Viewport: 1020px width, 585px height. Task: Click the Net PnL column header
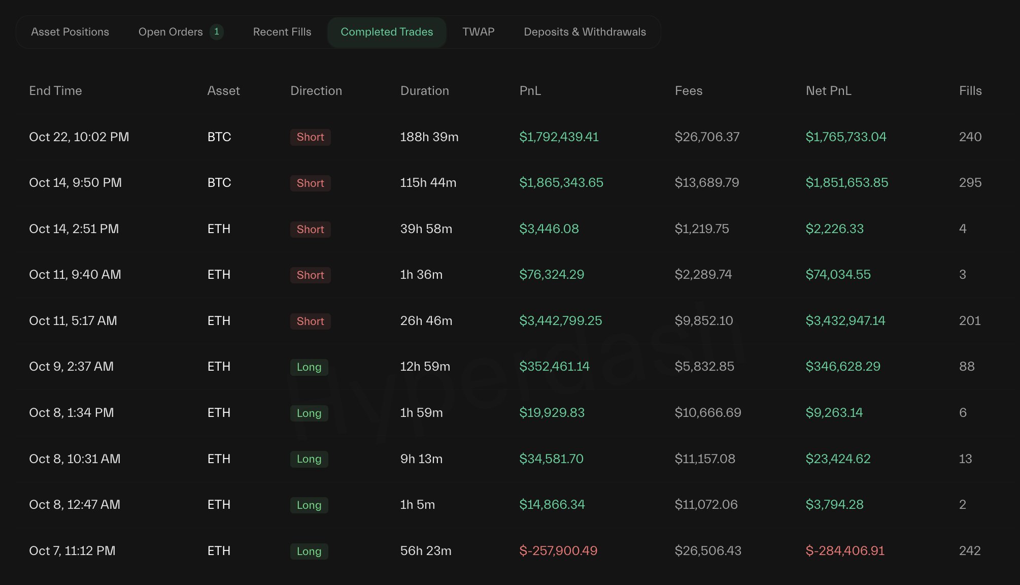click(x=828, y=91)
